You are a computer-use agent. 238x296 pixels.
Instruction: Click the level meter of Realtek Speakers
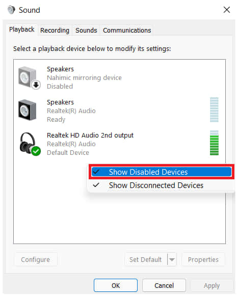tap(214, 110)
